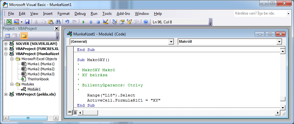Save the workbook with the floppy icon
294x124 pixels.
[27, 22]
